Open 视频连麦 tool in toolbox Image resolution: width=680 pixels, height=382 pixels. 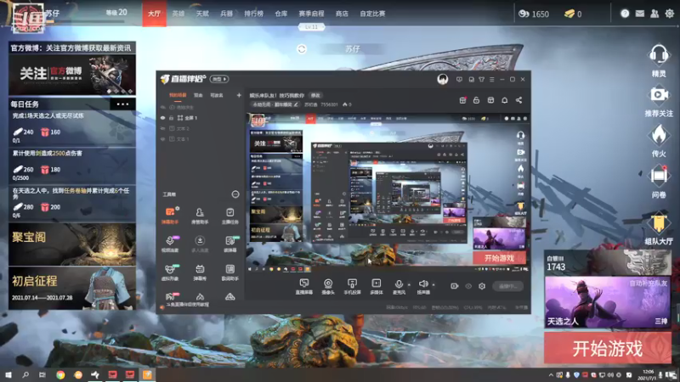click(169, 244)
